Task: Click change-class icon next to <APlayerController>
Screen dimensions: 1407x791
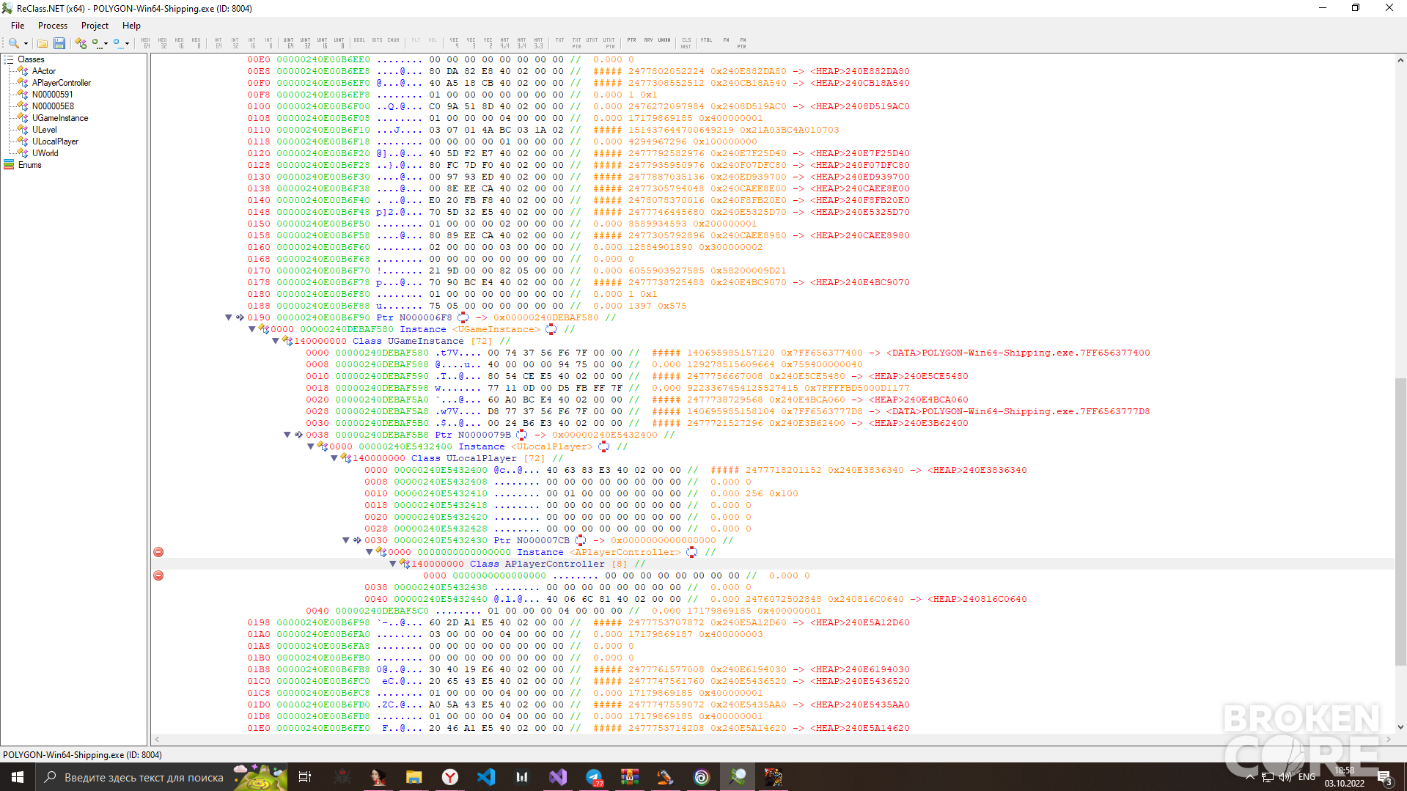Action: tap(692, 552)
